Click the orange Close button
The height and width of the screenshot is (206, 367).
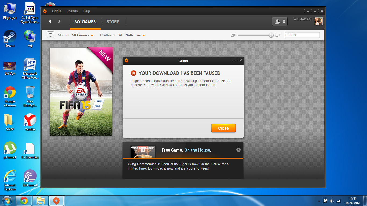(223, 128)
